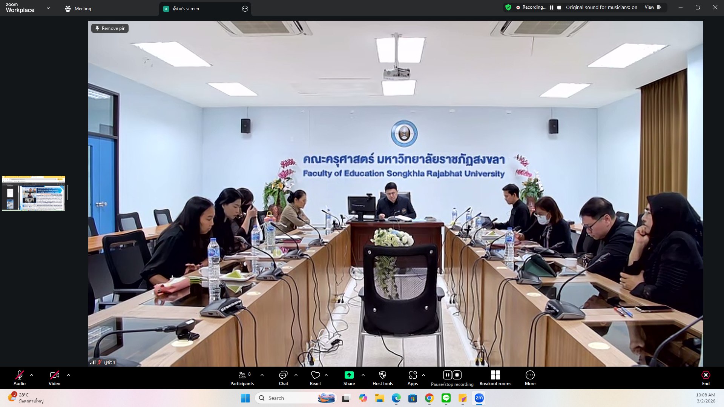Image resolution: width=724 pixels, height=407 pixels.
Task: Switch to the Meeting tab
Action: [x=78, y=9]
